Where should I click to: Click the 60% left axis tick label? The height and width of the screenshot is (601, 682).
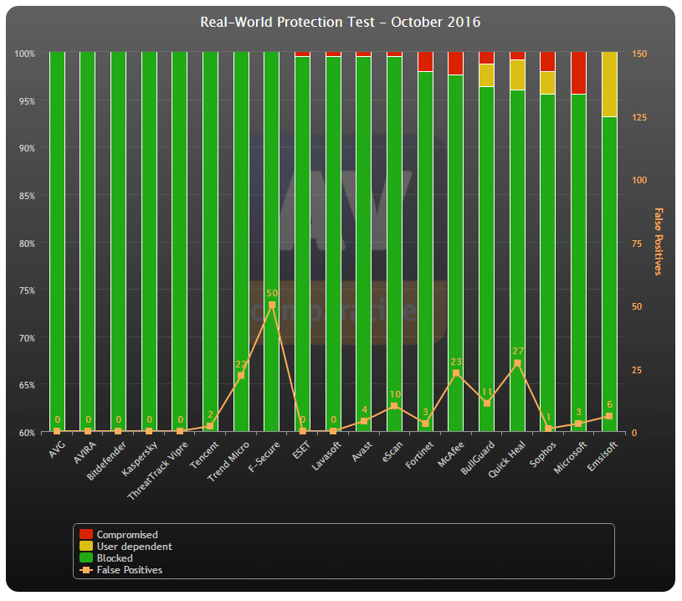[x=27, y=433]
